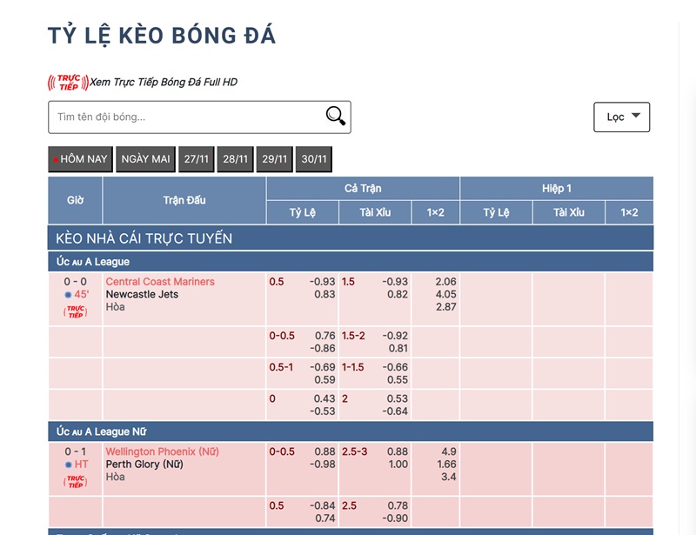Select the 27/11 date tab
696x535 pixels.
coord(197,159)
